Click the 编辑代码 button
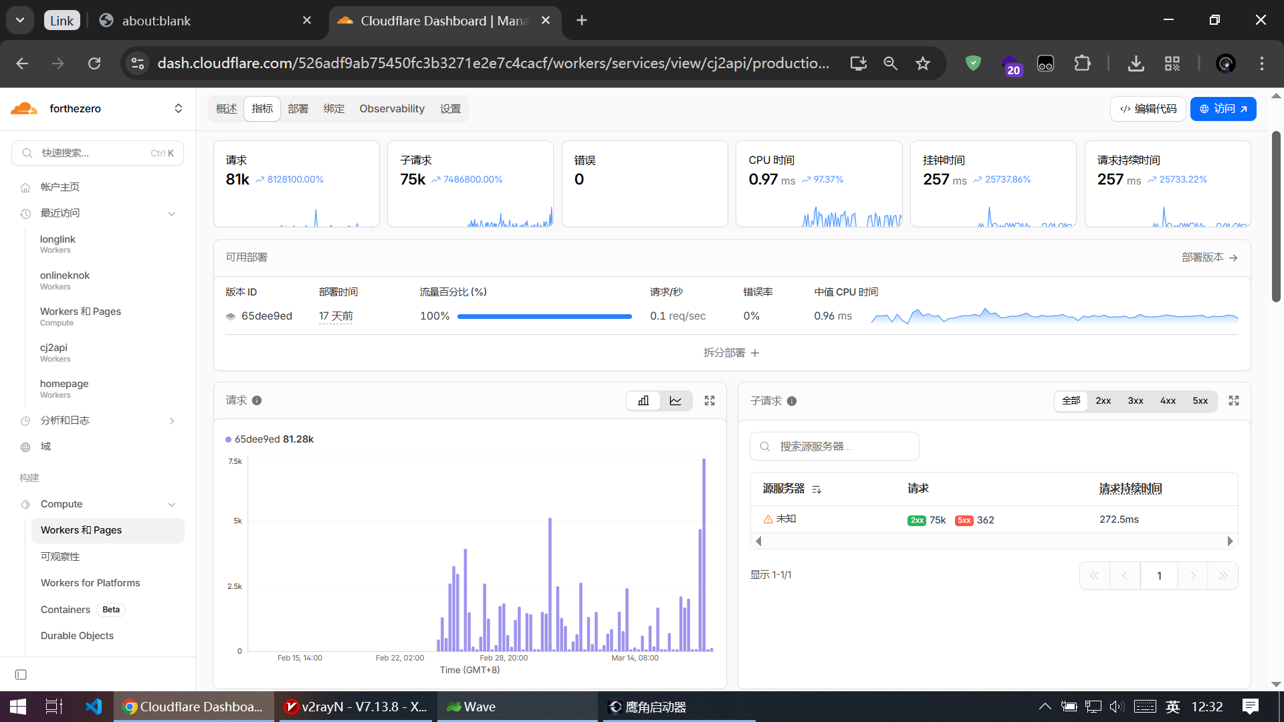 1148,108
